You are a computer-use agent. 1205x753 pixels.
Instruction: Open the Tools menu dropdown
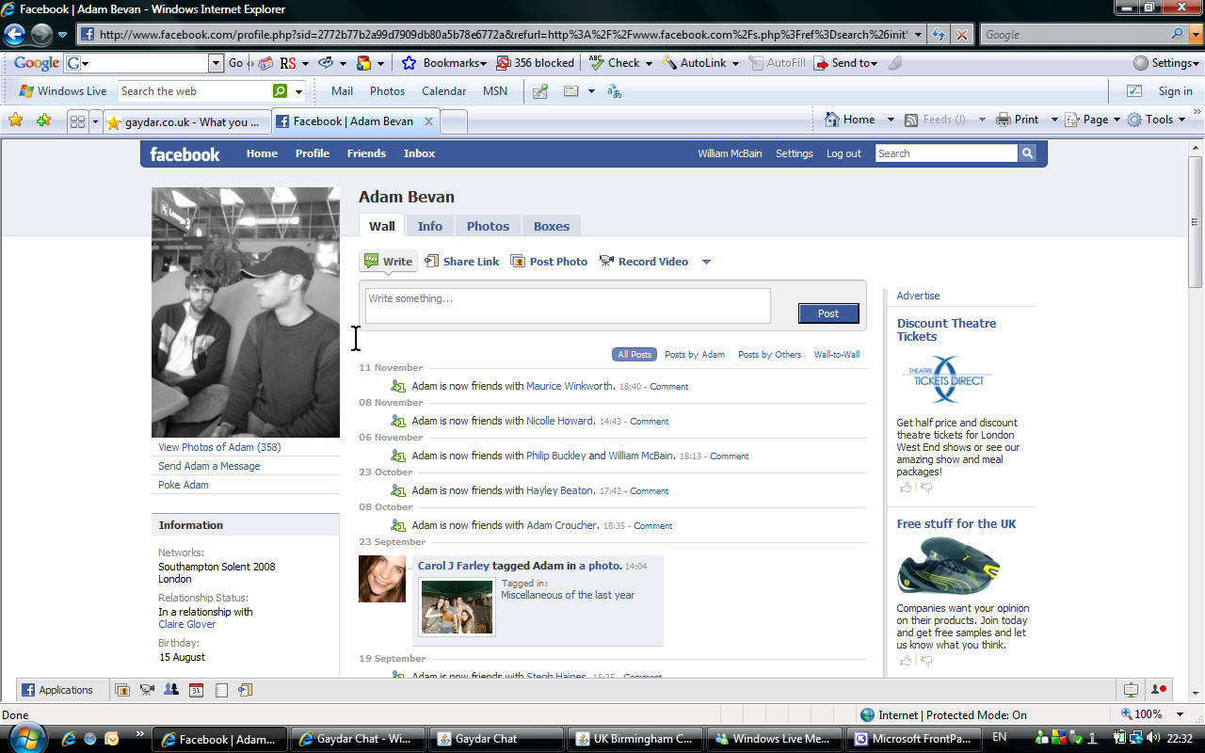click(1180, 120)
